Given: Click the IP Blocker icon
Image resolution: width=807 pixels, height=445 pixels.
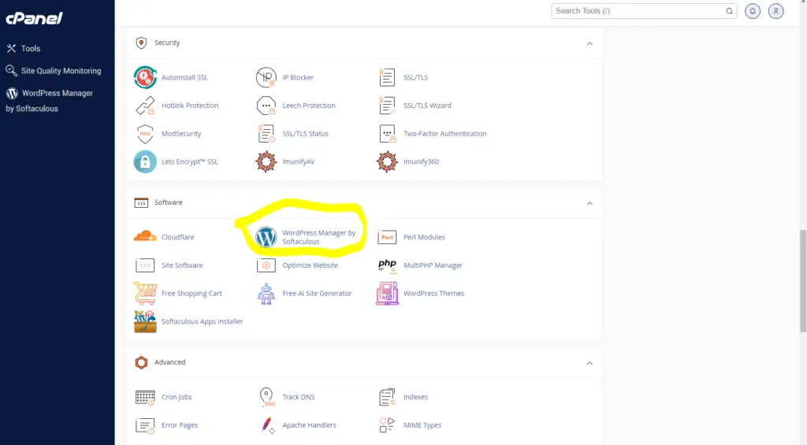Looking at the screenshot, I should pyautogui.click(x=266, y=77).
